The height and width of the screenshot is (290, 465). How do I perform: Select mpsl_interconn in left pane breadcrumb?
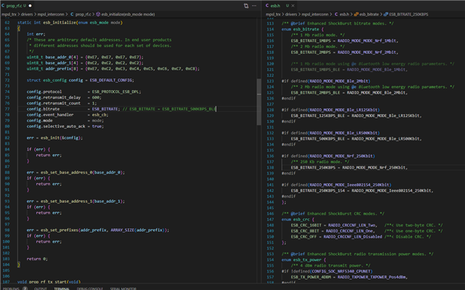point(51,15)
